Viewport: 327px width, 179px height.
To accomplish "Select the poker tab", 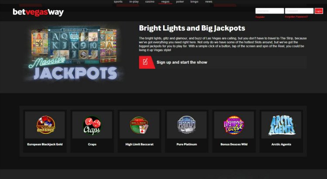I will [180, 2].
